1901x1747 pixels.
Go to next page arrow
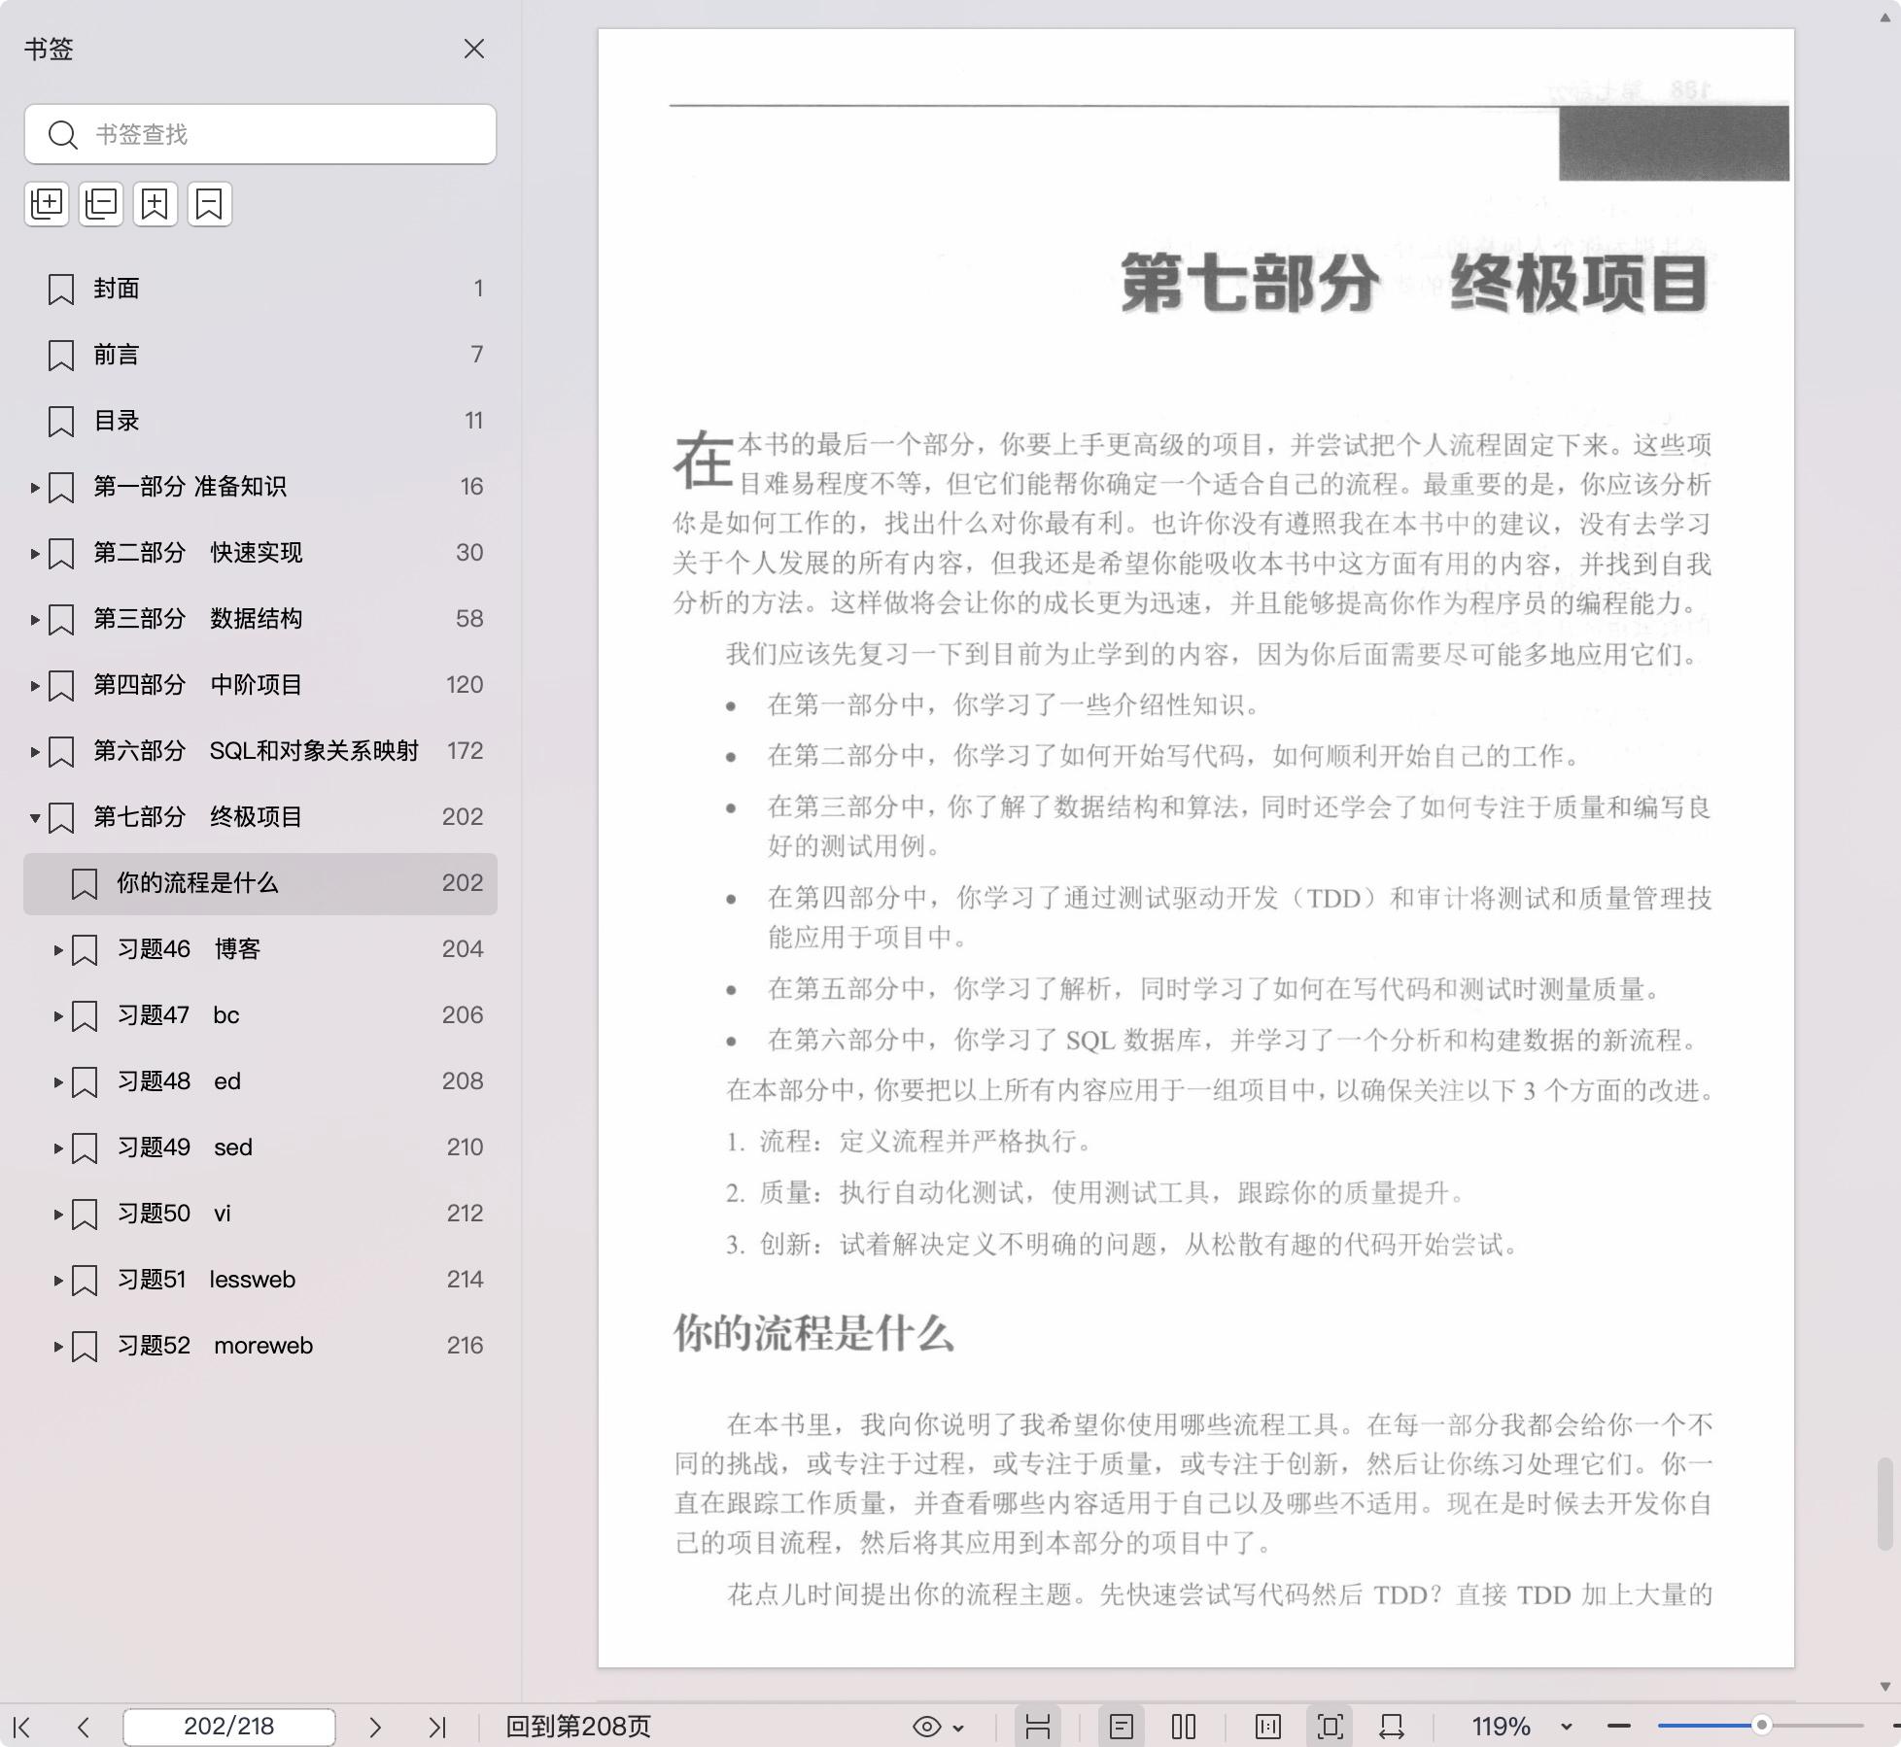(375, 1727)
